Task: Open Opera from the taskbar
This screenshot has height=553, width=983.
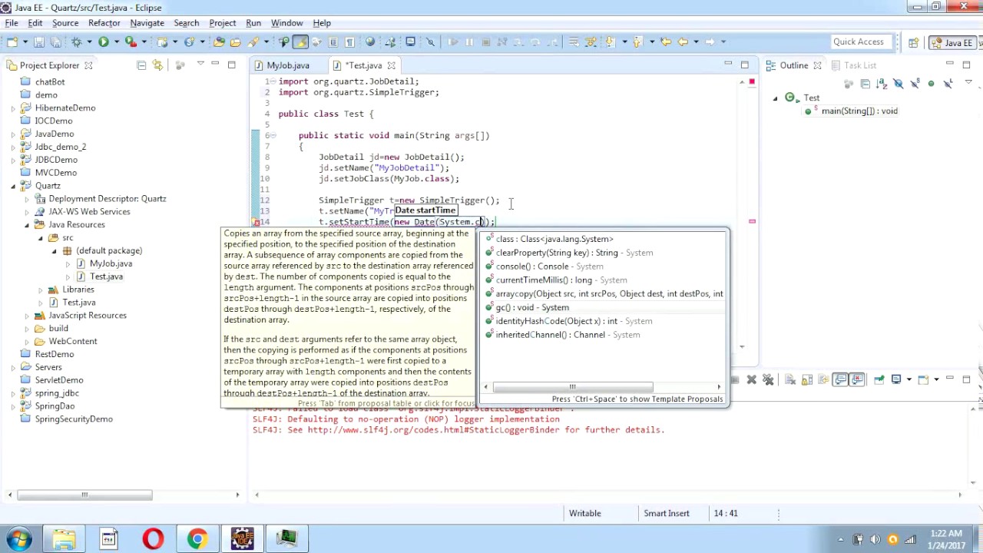Action: (x=153, y=538)
